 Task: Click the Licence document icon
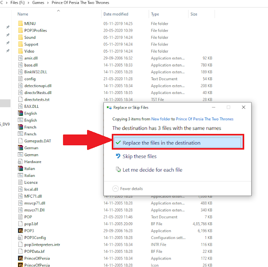click(21, 182)
